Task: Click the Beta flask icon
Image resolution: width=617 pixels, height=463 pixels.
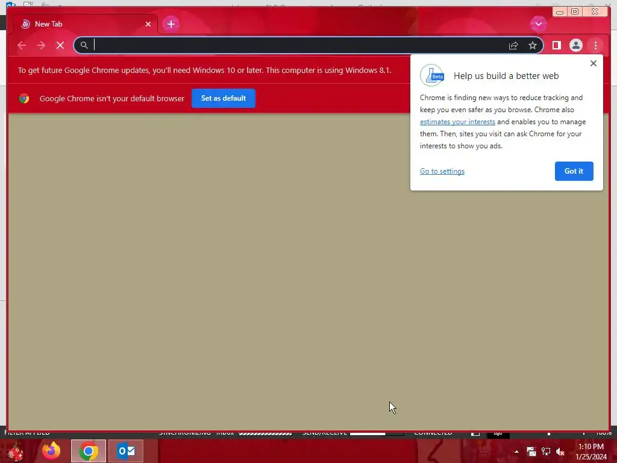Action: (432, 75)
